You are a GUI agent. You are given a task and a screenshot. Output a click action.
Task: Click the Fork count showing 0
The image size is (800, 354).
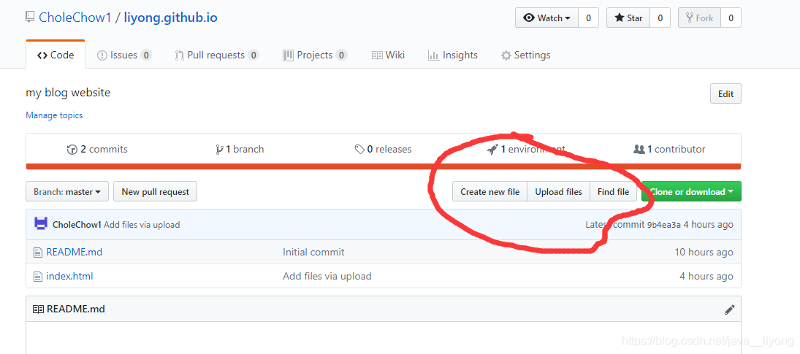point(731,18)
